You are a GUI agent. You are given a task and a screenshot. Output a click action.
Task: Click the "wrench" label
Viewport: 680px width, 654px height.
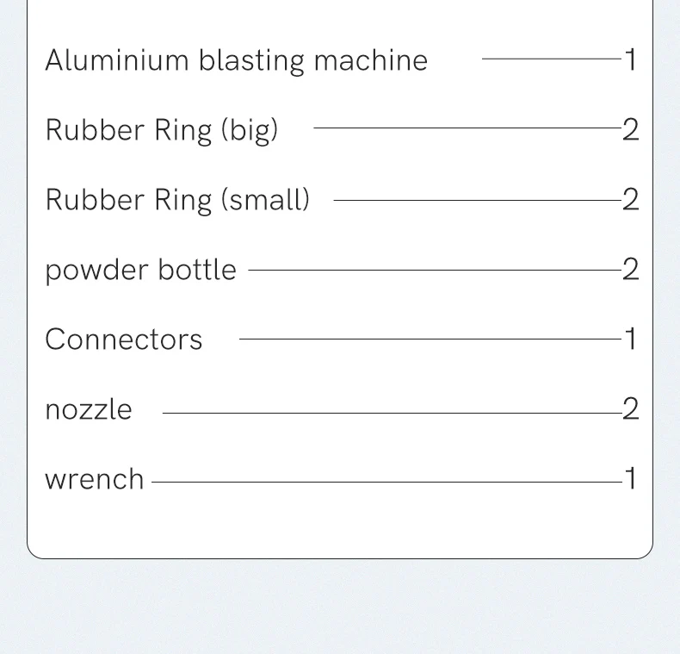coord(95,479)
